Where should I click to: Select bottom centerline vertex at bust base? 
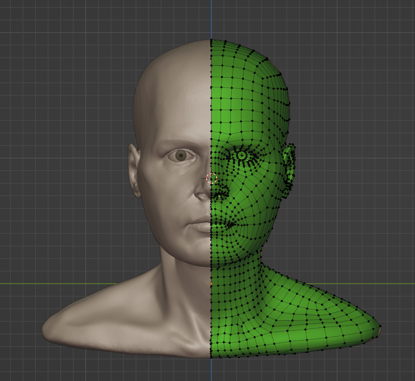(211, 357)
